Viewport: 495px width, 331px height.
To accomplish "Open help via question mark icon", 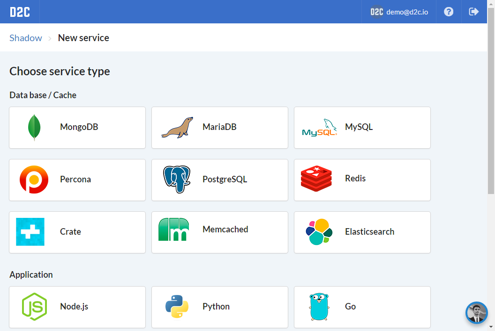I will pyautogui.click(x=449, y=12).
